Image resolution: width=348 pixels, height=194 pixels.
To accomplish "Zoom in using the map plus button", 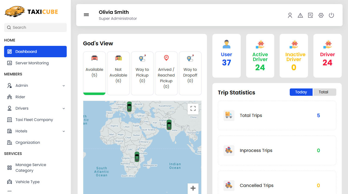I will tap(193, 188).
